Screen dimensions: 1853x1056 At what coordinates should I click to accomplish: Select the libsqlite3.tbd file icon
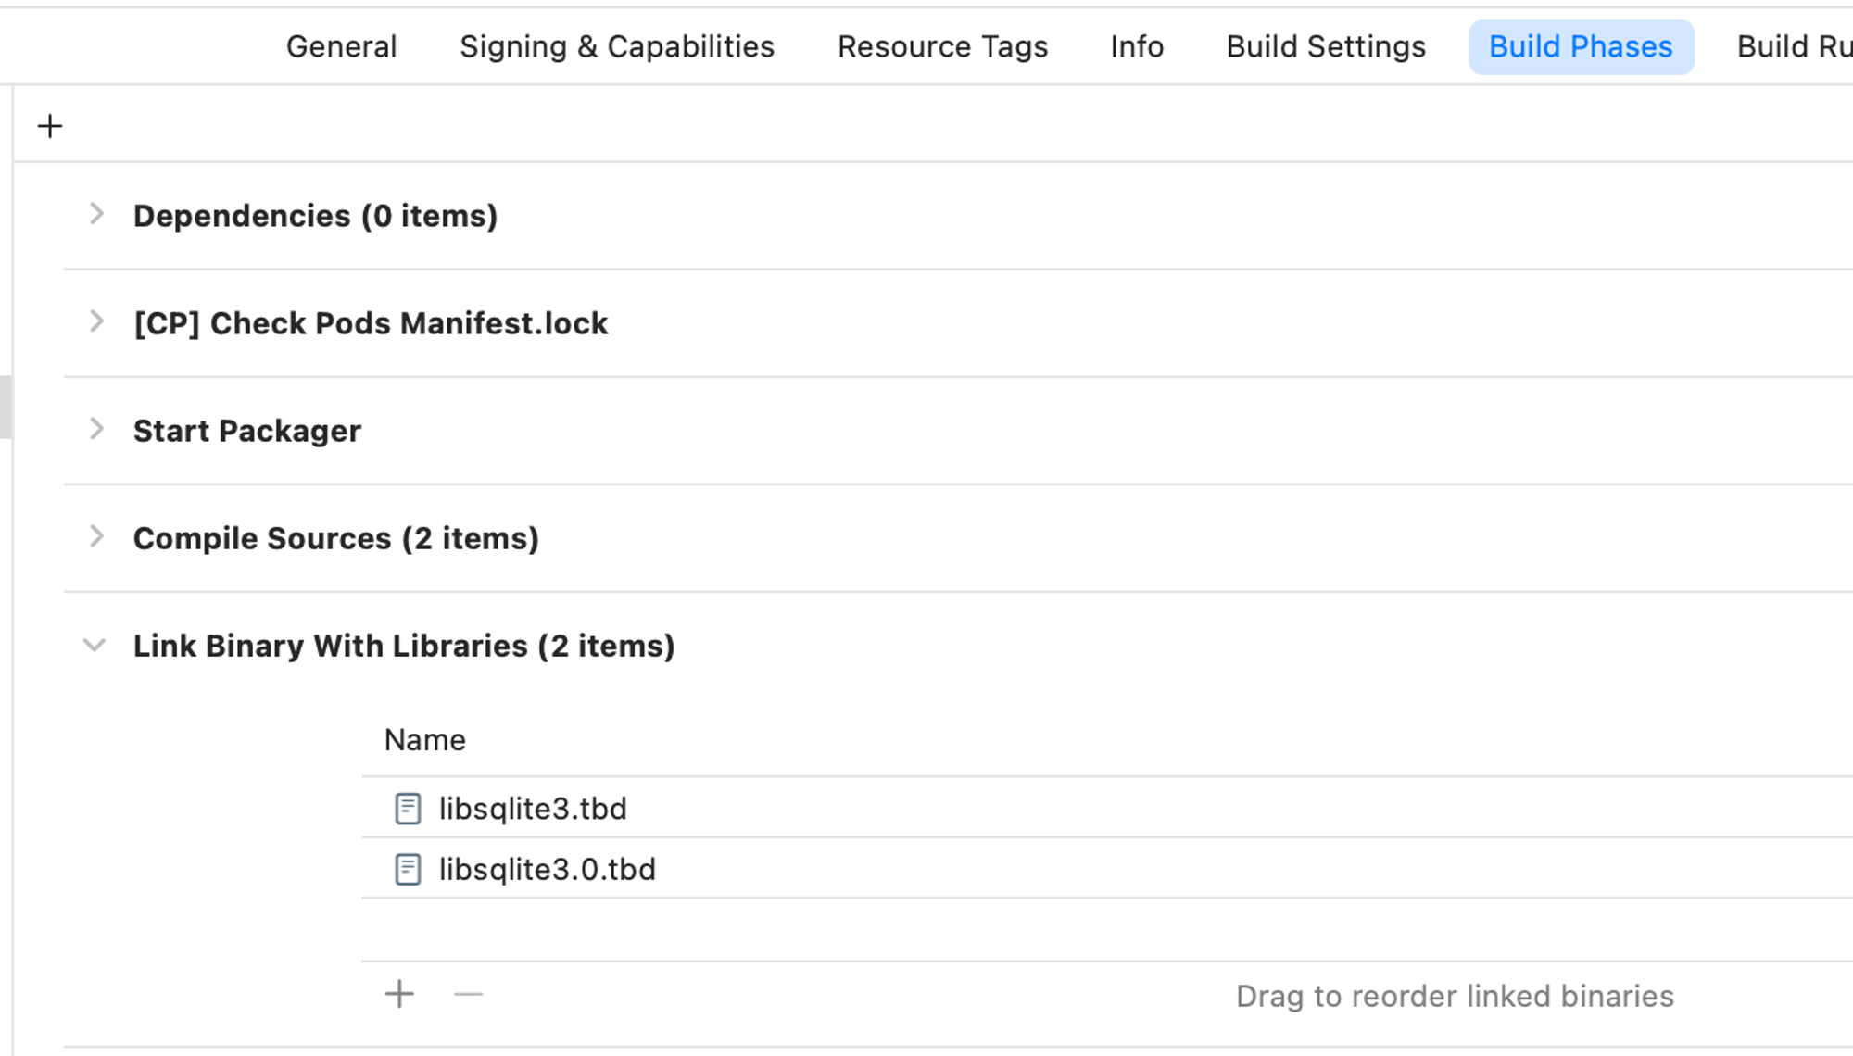[408, 809]
